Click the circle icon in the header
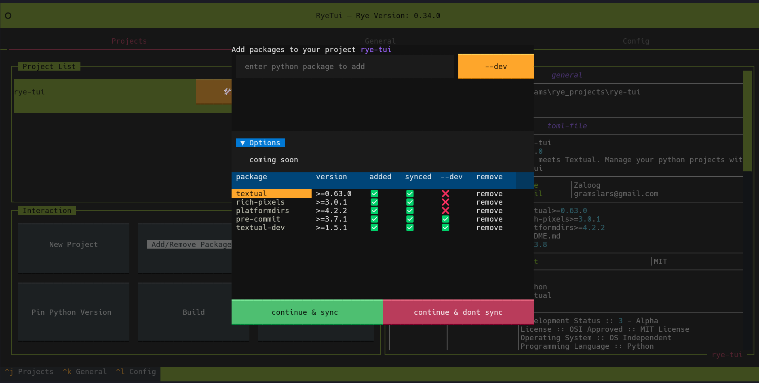 click(x=8, y=16)
